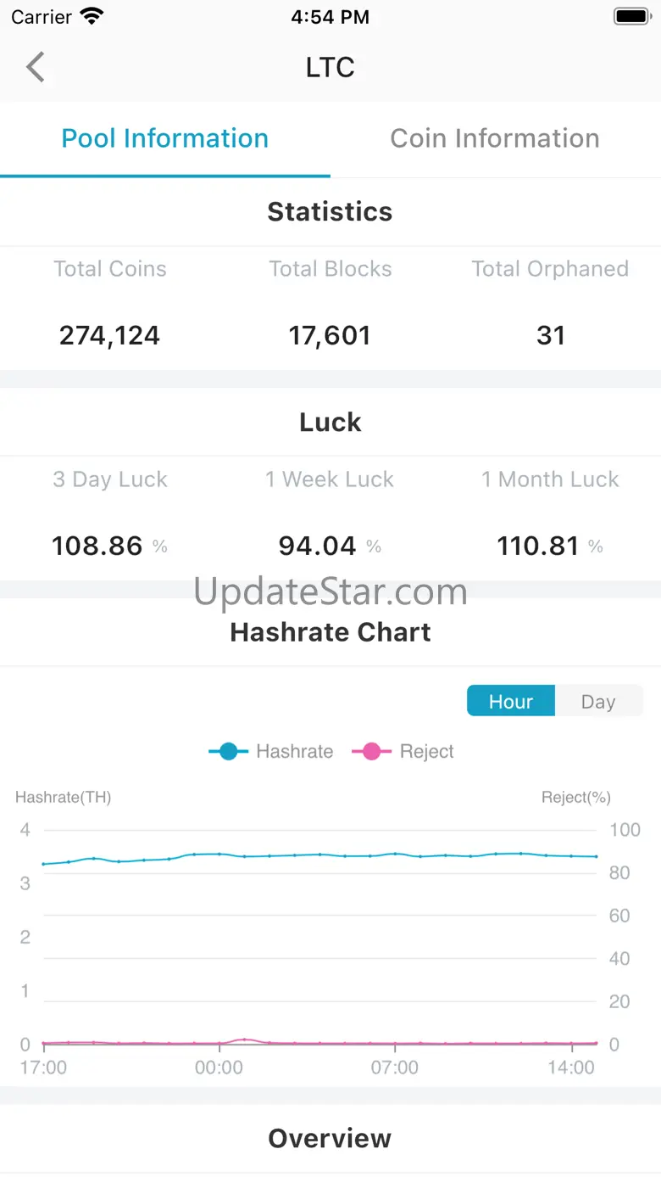Click the Hashrate legend label
Image resolution: width=661 pixels, height=1177 pixels.
pos(294,751)
